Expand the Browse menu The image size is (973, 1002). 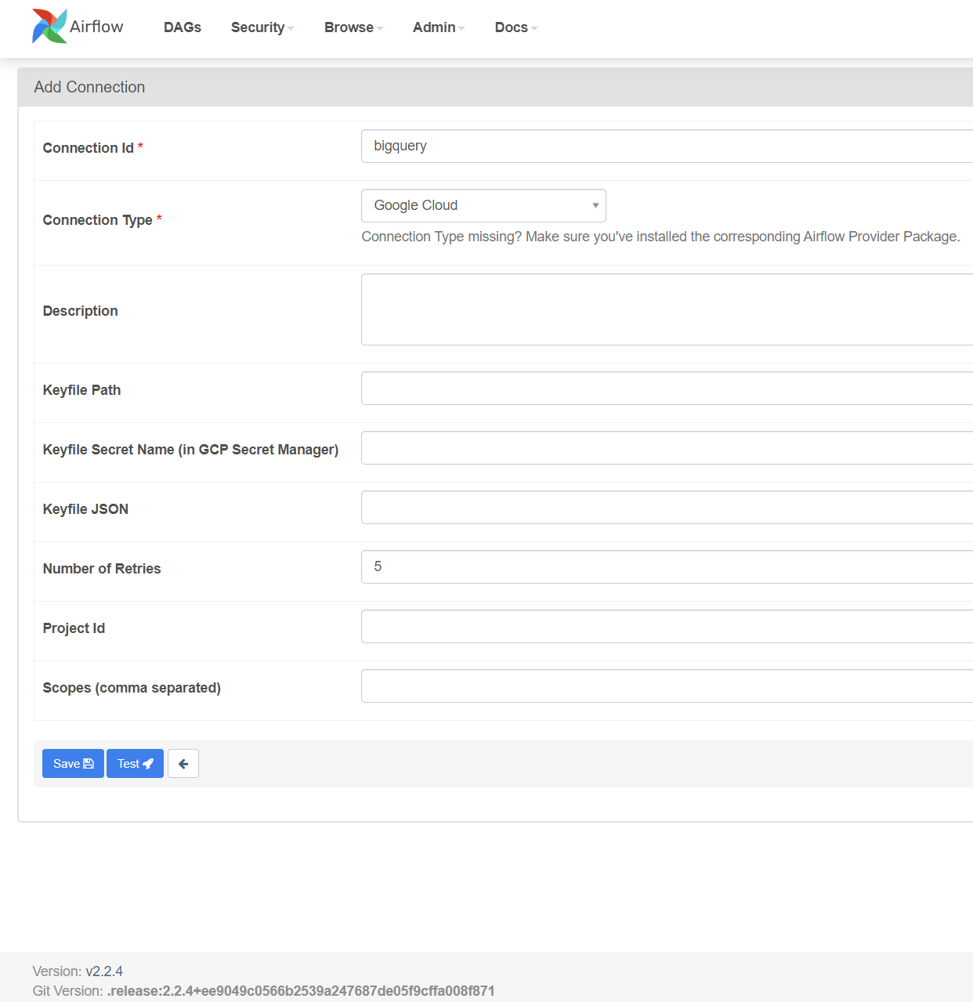click(352, 27)
